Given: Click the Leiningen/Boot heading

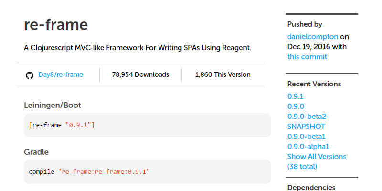Looking at the screenshot, I should (x=55, y=105).
